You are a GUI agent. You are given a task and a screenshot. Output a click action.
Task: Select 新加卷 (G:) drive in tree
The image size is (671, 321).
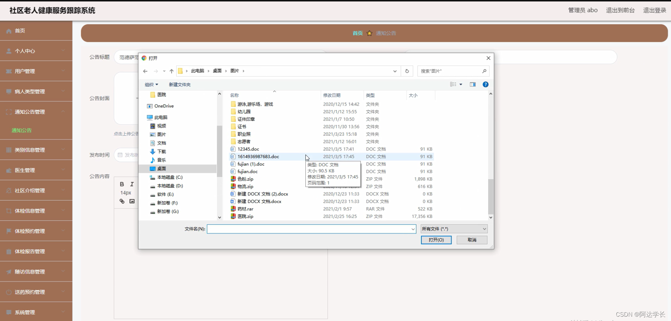coord(168,211)
